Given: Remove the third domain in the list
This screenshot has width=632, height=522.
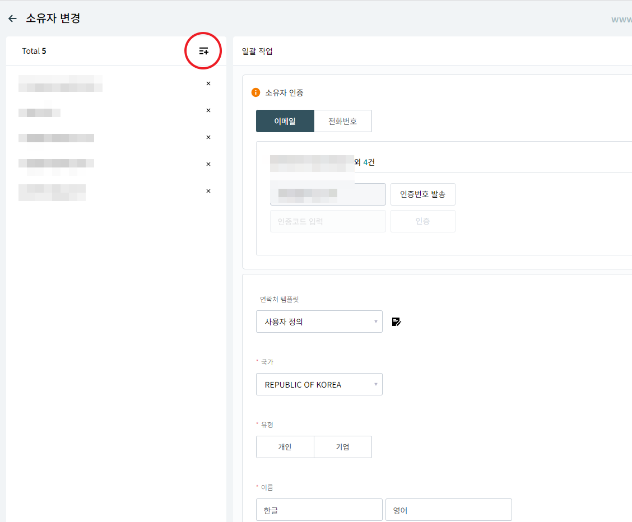Looking at the screenshot, I should coord(208,137).
